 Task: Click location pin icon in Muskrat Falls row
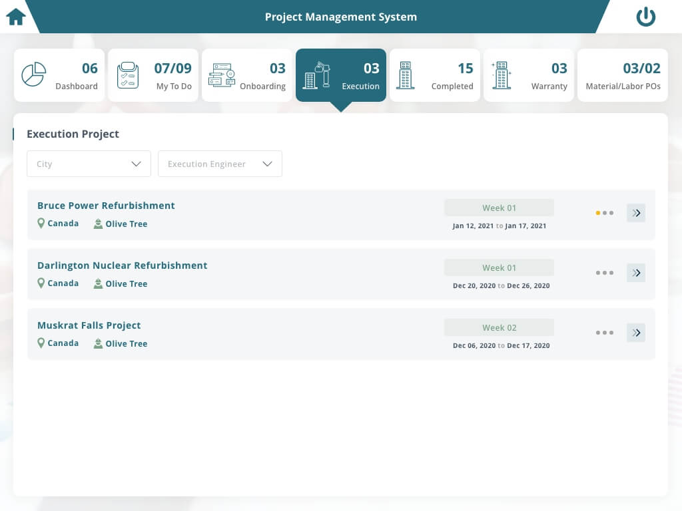point(41,343)
